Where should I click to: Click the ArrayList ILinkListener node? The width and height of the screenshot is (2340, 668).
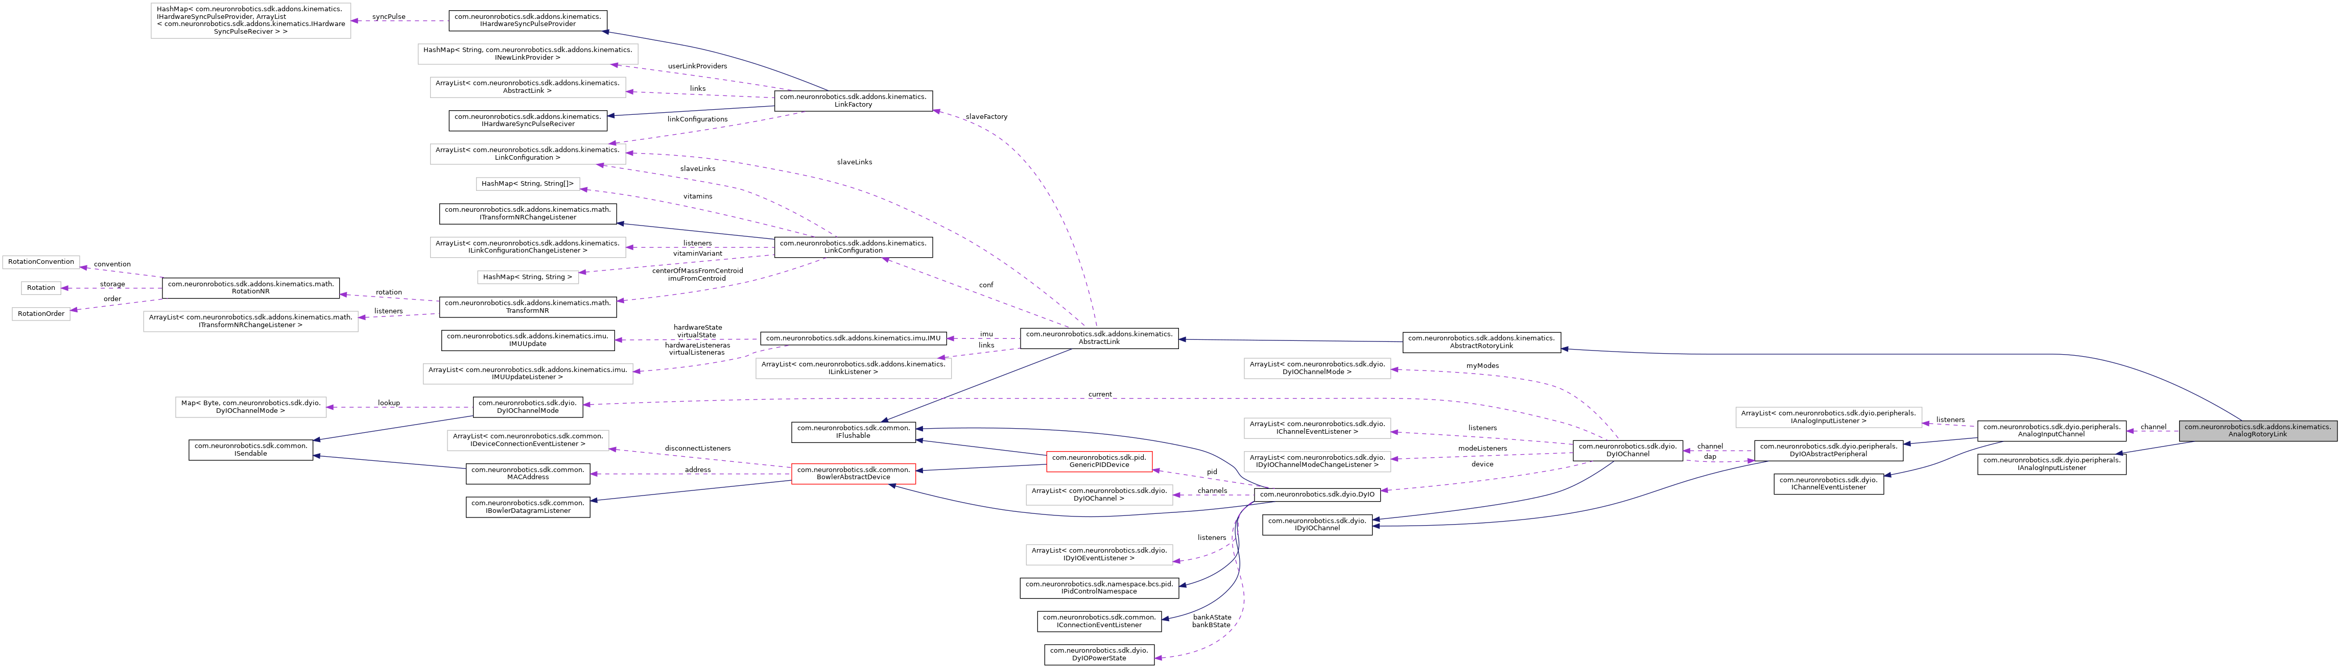click(x=853, y=368)
